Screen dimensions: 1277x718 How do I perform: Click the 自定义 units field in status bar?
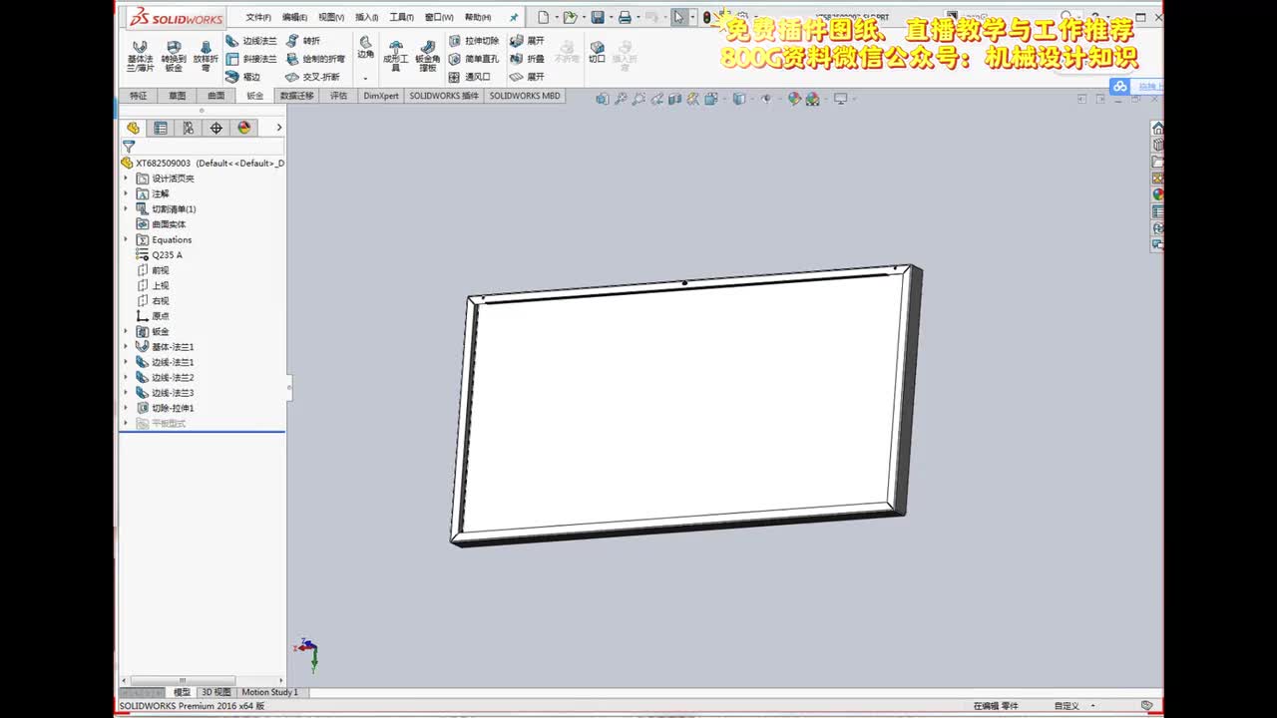coord(1066,706)
